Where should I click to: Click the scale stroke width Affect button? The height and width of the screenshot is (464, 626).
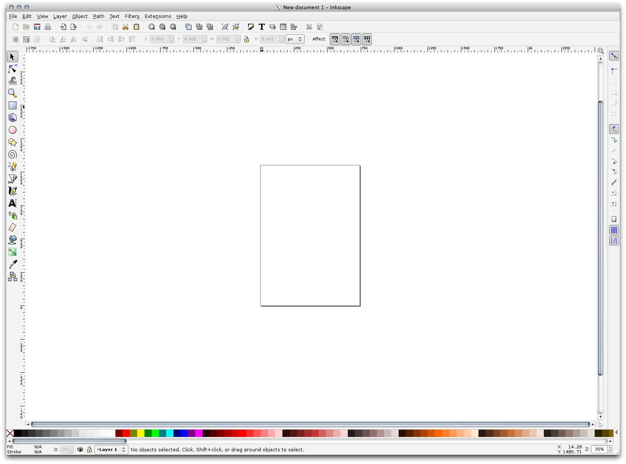(x=335, y=39)
